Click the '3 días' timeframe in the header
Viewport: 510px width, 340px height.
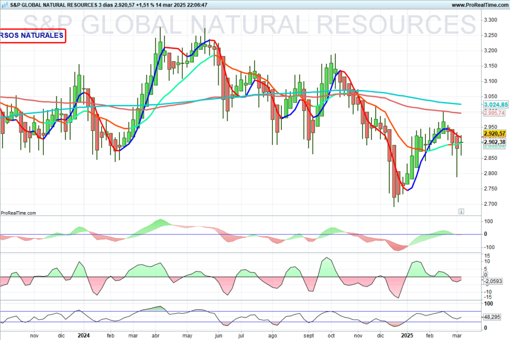coord(106,5)
